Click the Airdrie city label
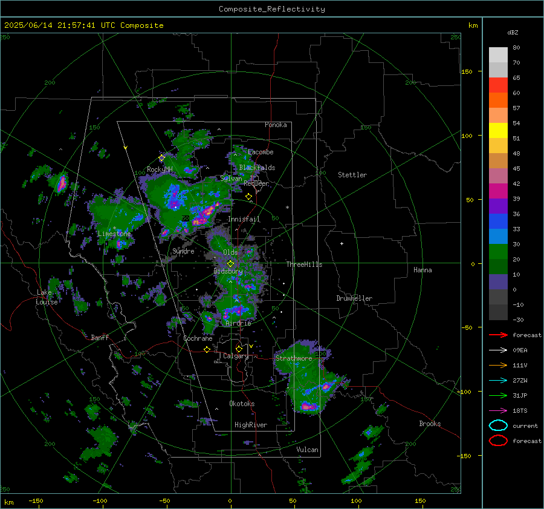544x509 pixels. click(x=238, y=323)
